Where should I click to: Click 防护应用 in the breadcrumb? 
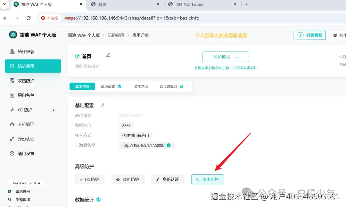click(x=116, y=35)
